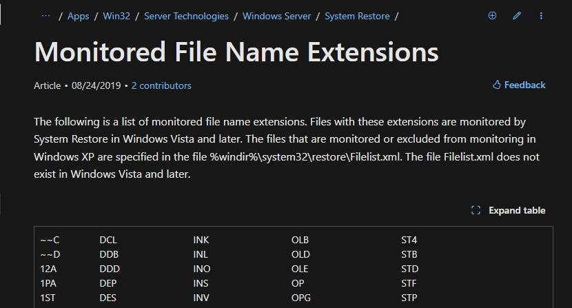572x308 pixels.
Task: Select the ~~C table cell
Action: point(50,240)
